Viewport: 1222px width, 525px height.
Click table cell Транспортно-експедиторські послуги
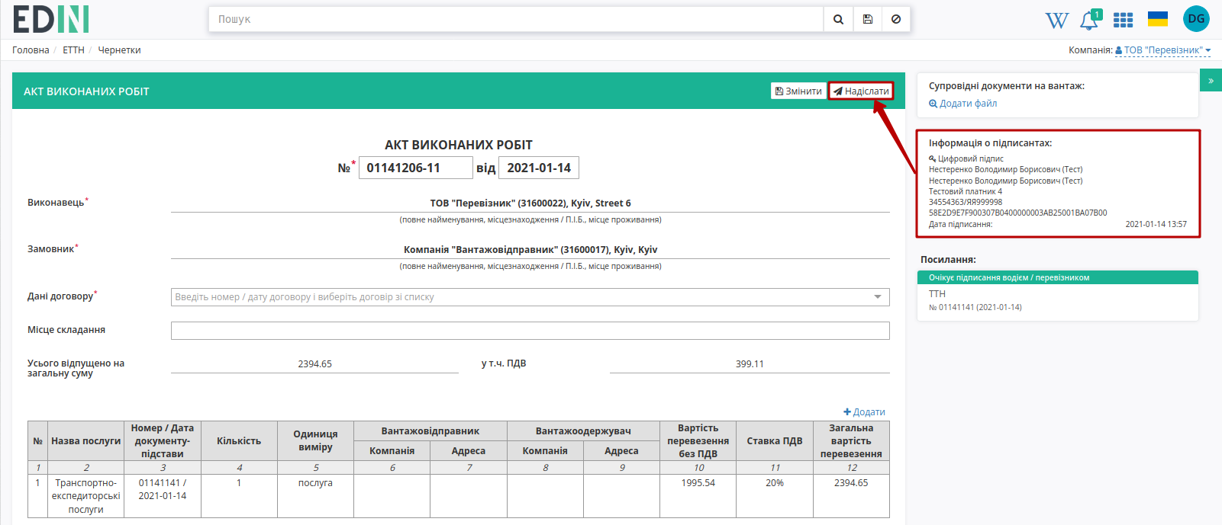(x=86, y=496)
